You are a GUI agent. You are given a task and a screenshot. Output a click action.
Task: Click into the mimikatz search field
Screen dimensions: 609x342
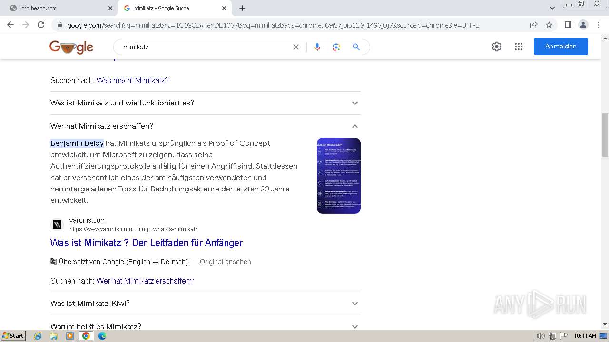point(205,47)
